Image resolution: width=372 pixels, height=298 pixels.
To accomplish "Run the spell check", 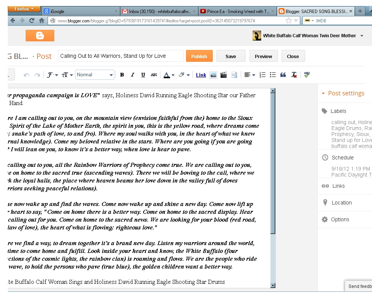I will click(307, 75).
